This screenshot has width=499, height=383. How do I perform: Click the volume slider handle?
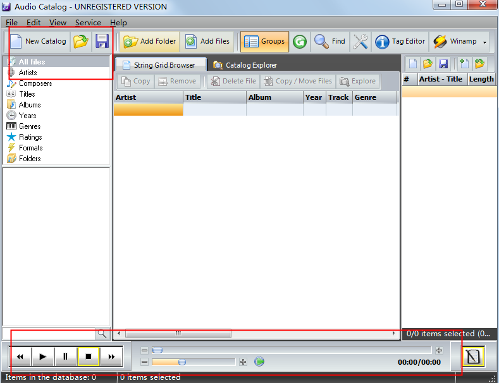coord(182,362)
